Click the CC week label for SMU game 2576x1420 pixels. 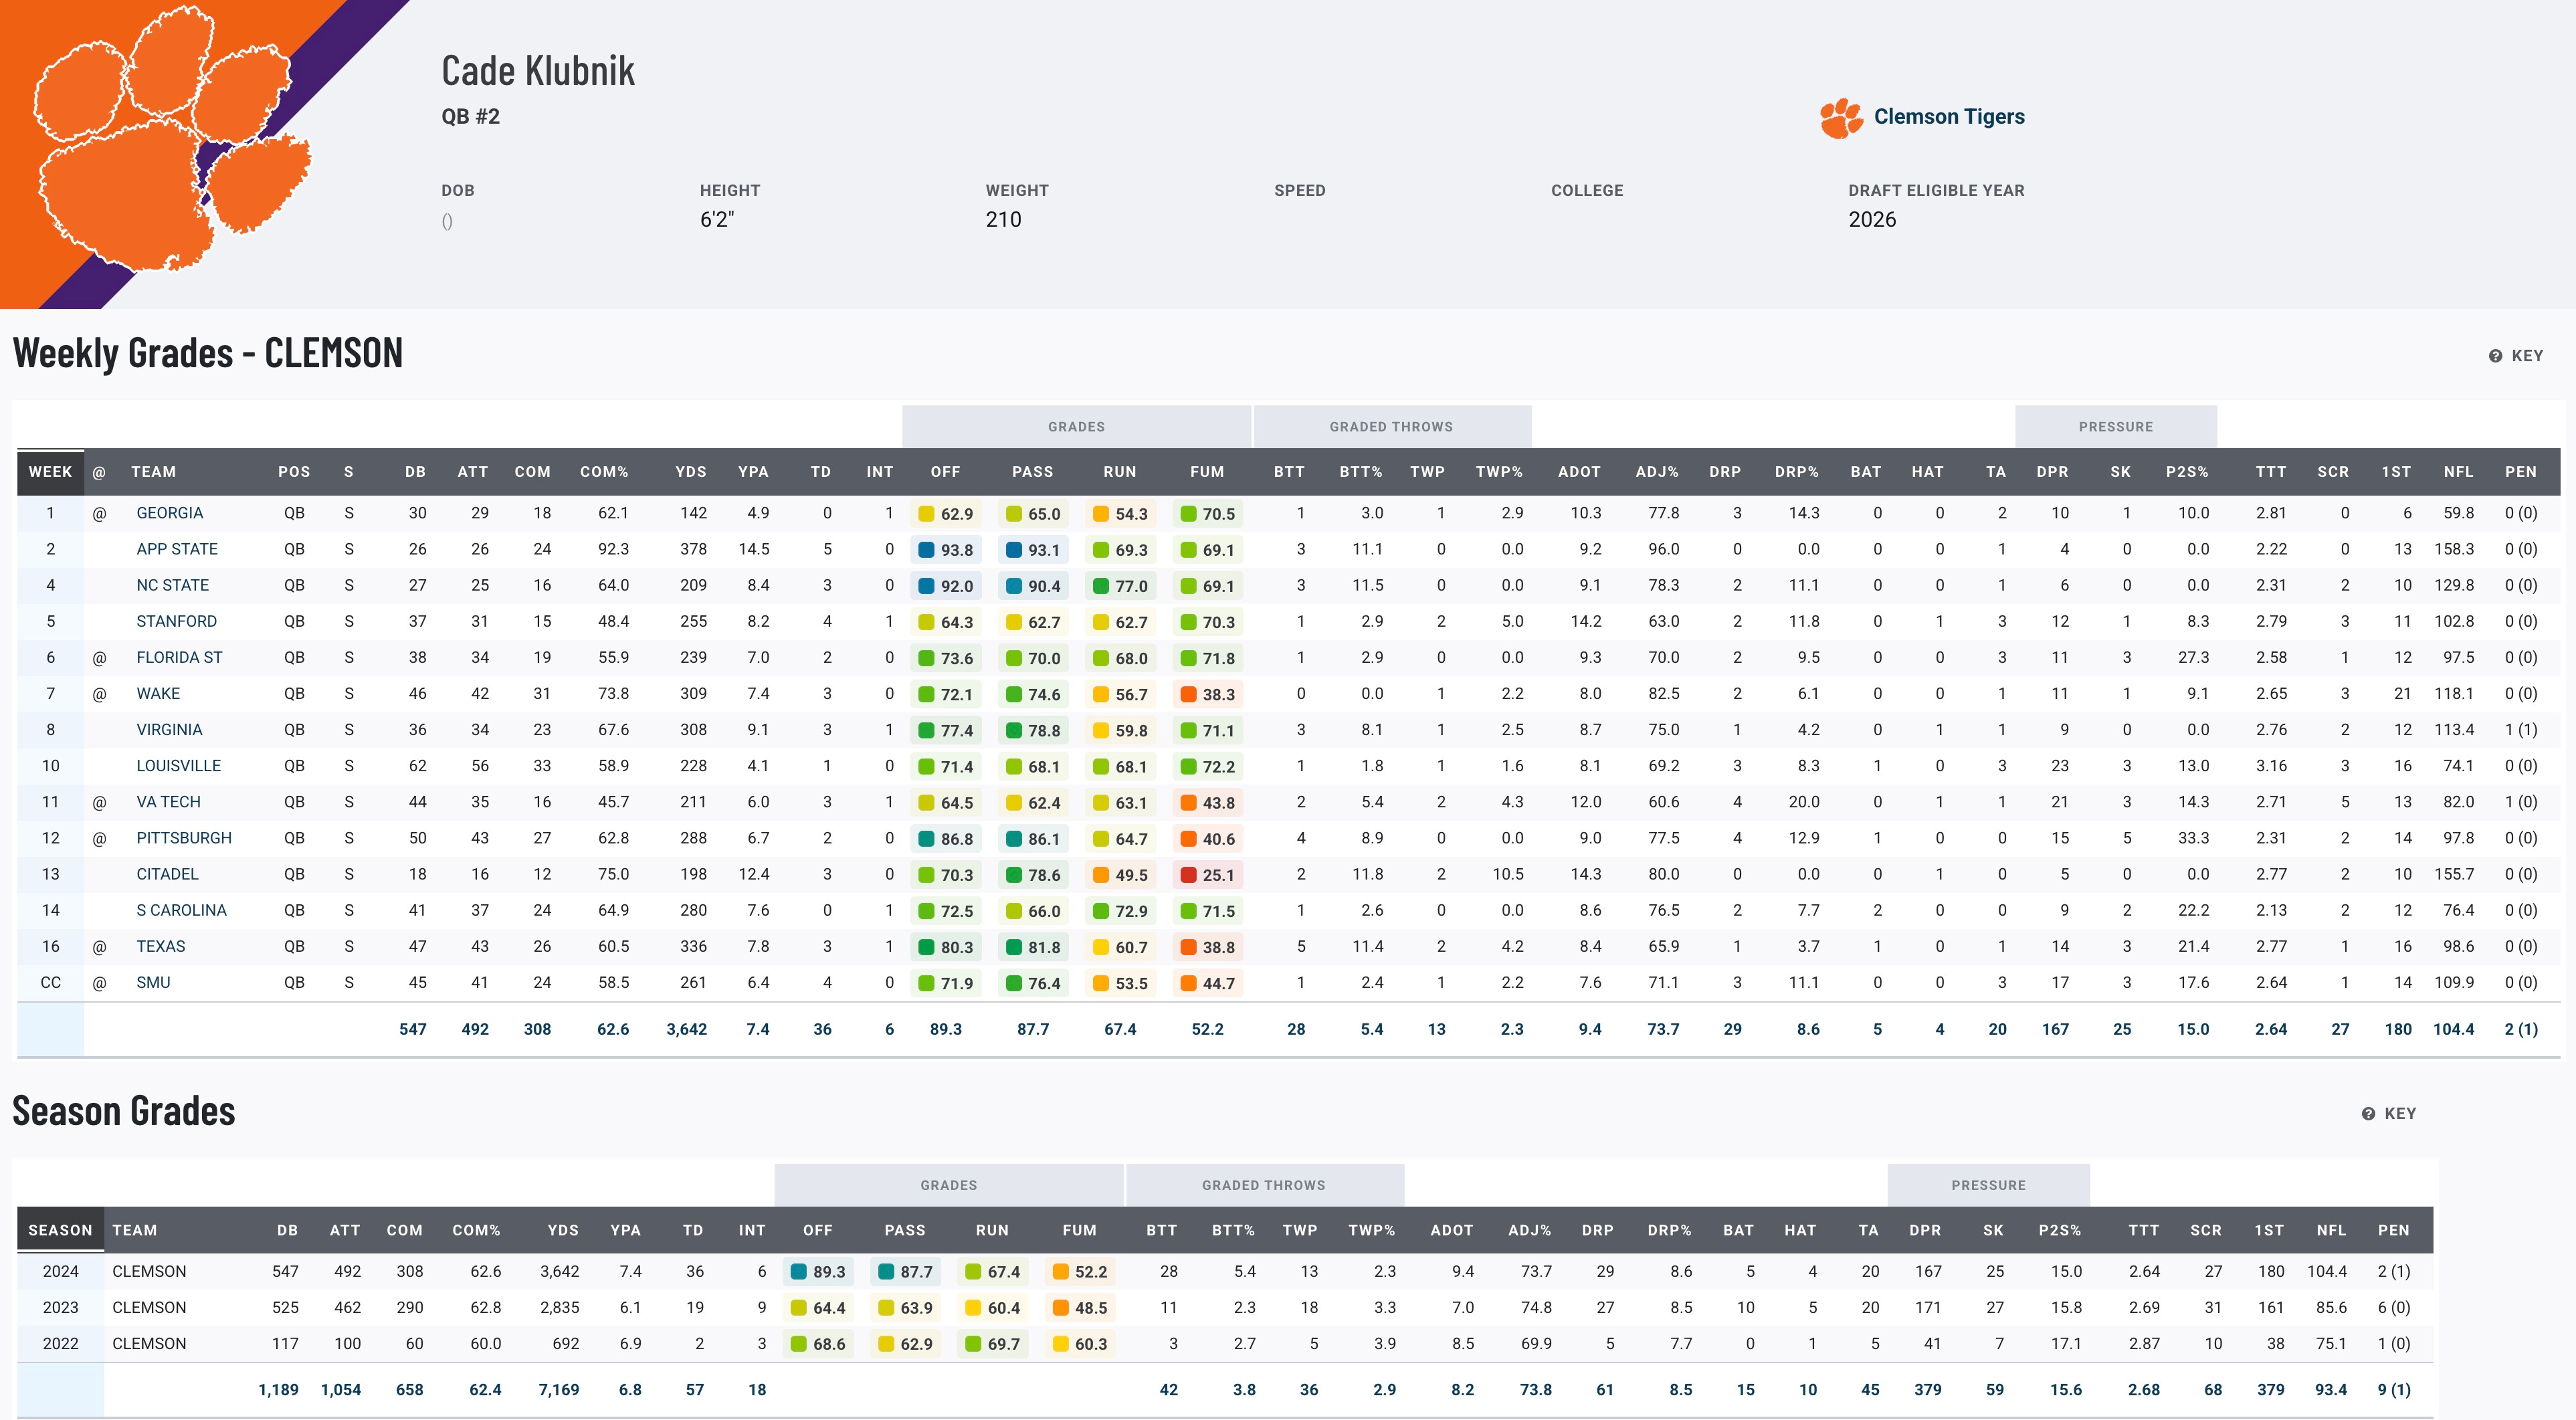tap(50, 982)
